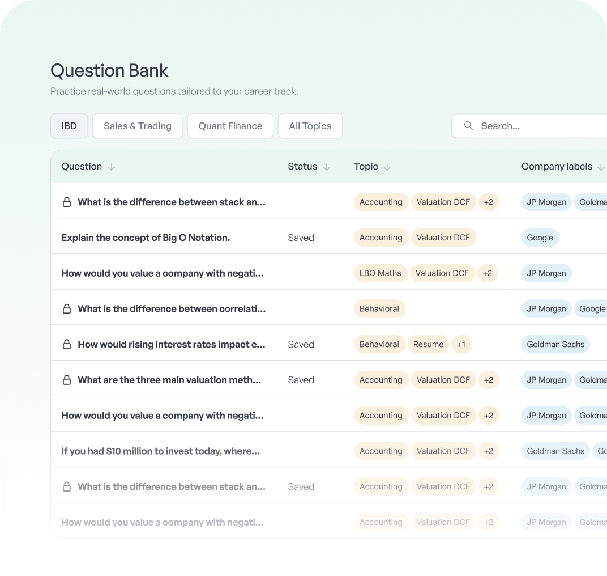Click the magnifying glass icon in the search bar
The height and width of the screenshot is (576, 607).
469,126
